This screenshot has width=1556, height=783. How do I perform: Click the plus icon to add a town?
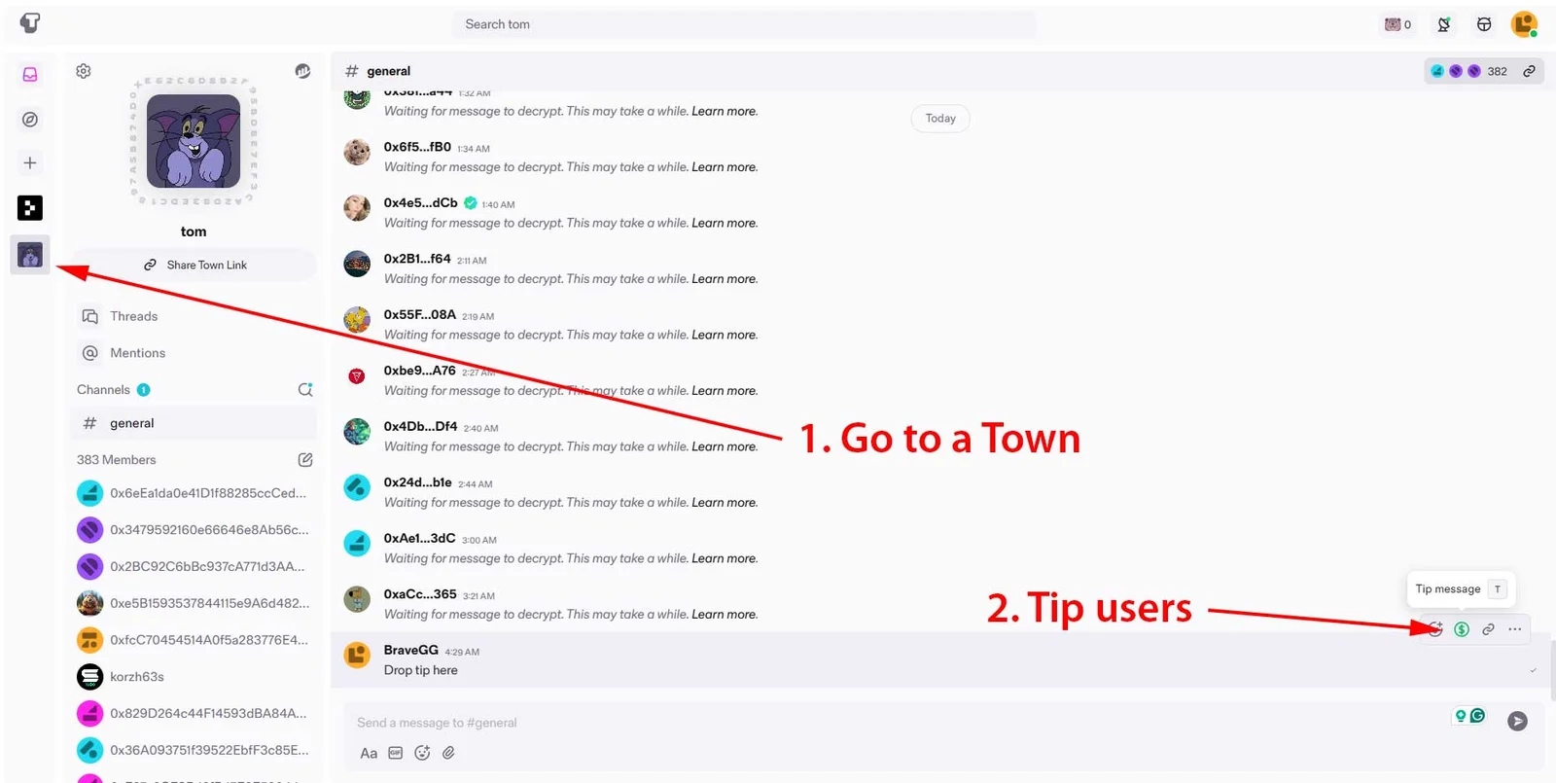point(30,163)
